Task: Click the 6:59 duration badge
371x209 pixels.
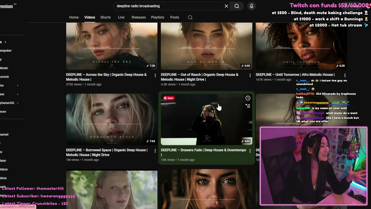Action: coord(245,66)
